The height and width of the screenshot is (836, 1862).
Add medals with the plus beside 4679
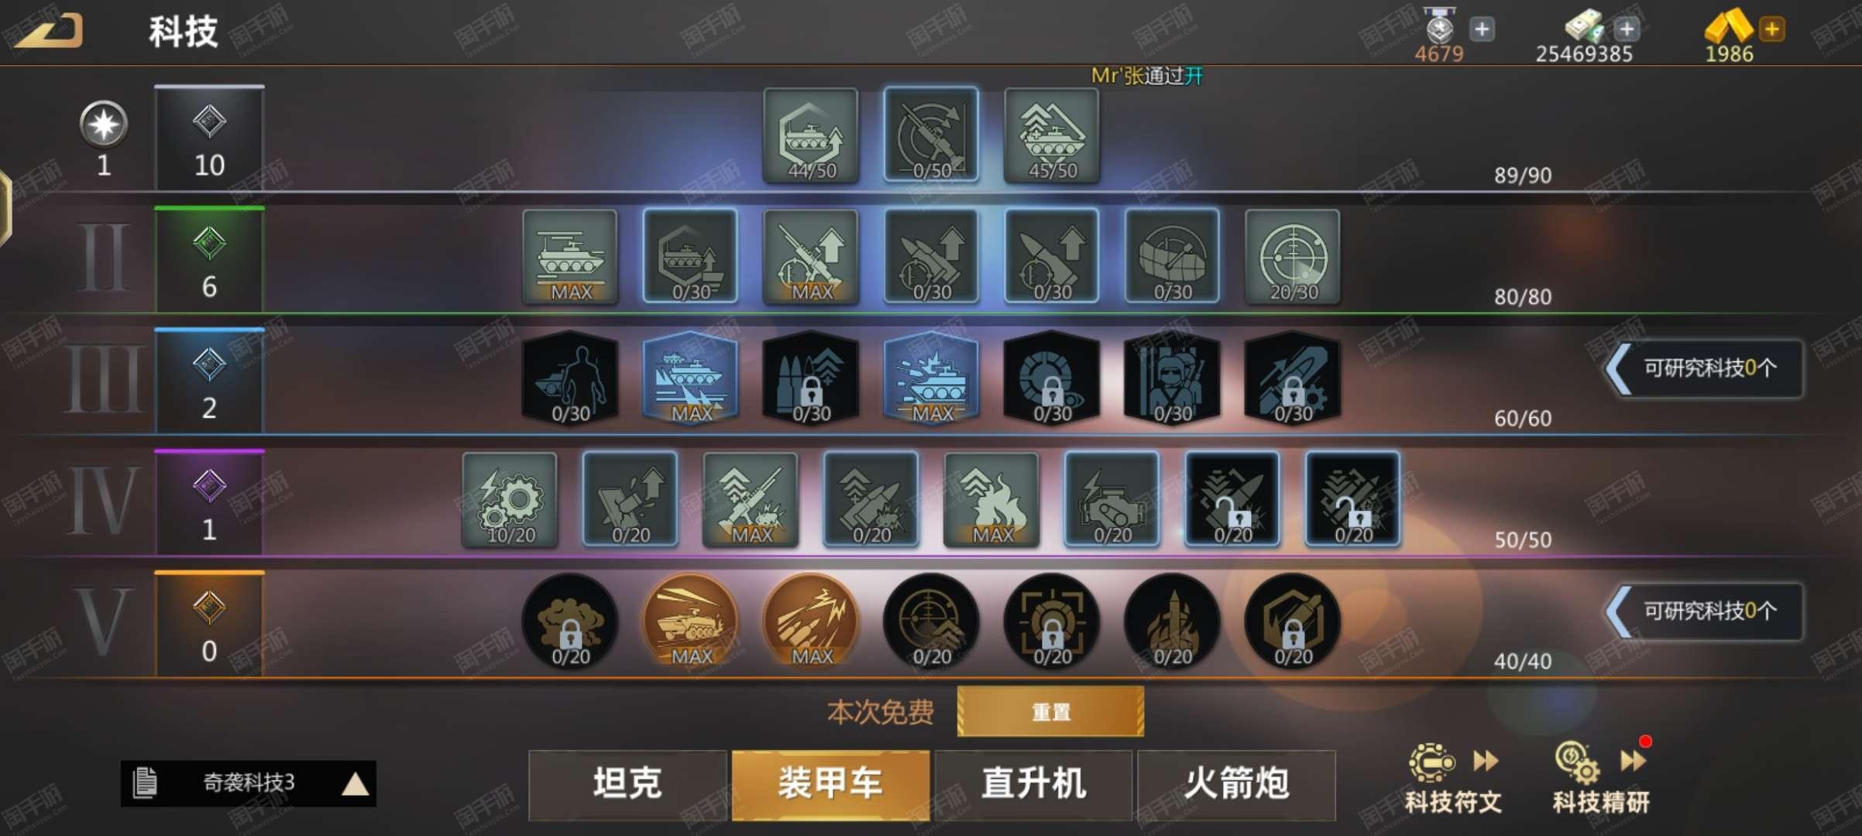1482,29
